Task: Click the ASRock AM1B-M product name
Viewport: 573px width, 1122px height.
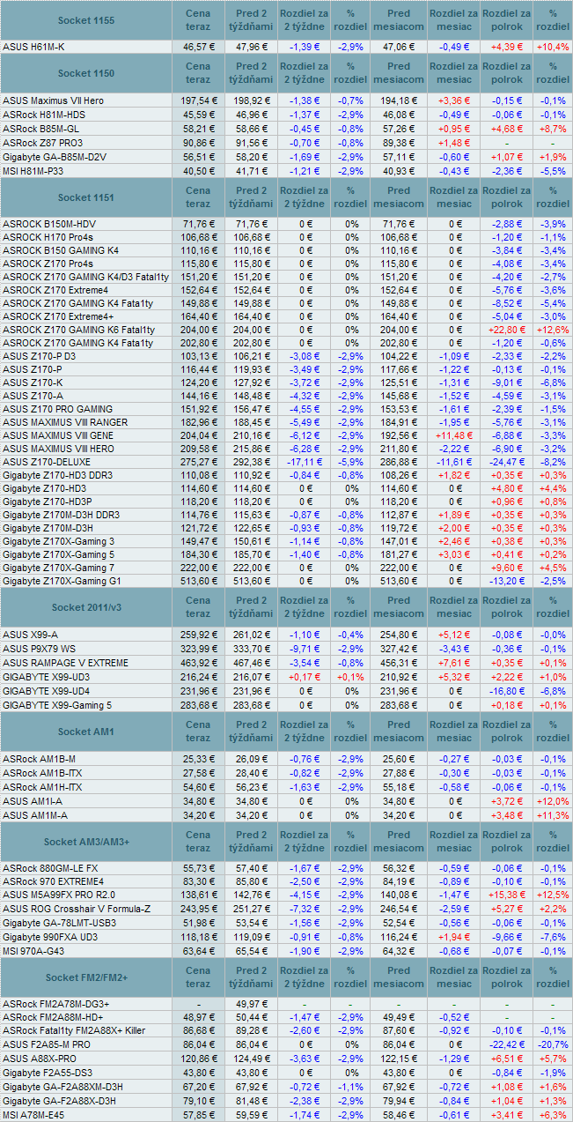Action: 39,759
